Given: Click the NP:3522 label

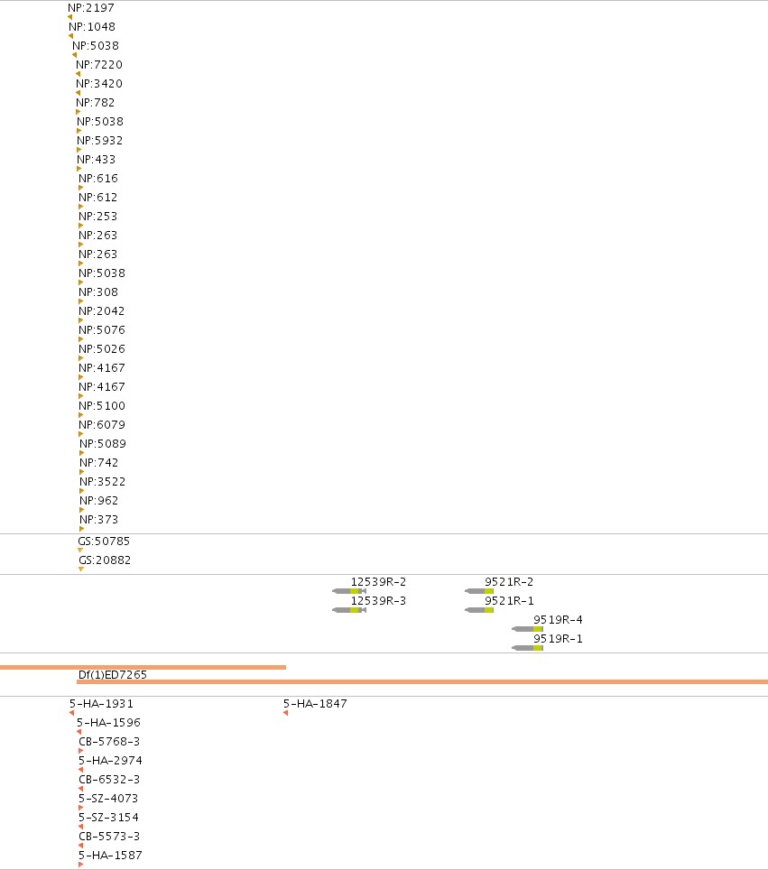Looking at the screenshot, I should [x=103, y=482].
